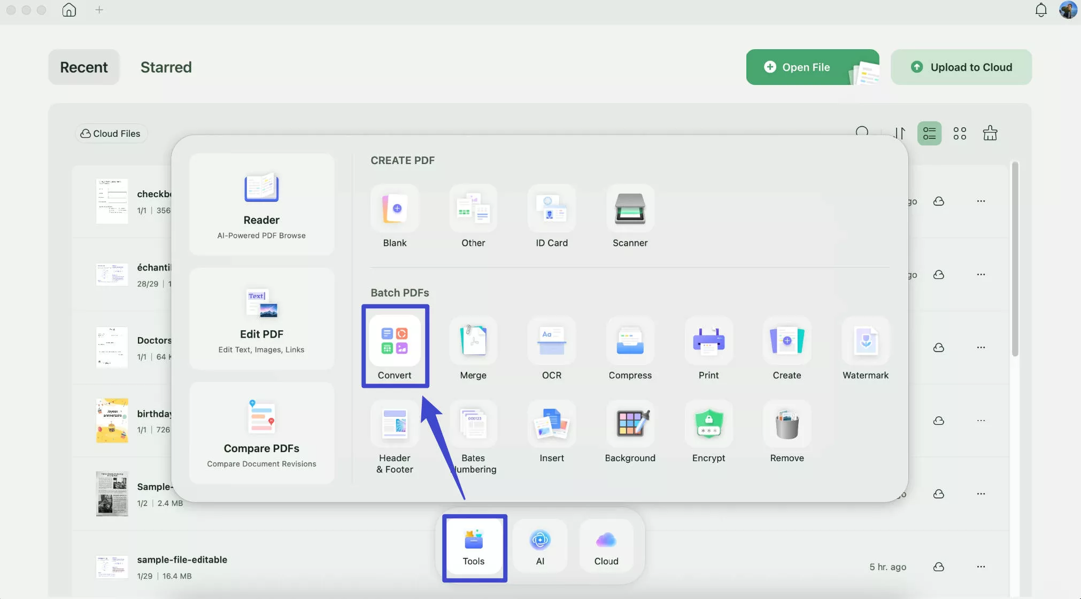Open more options for échanti file row
This screenshot has height=599, width=1081.
pos(981,275)
